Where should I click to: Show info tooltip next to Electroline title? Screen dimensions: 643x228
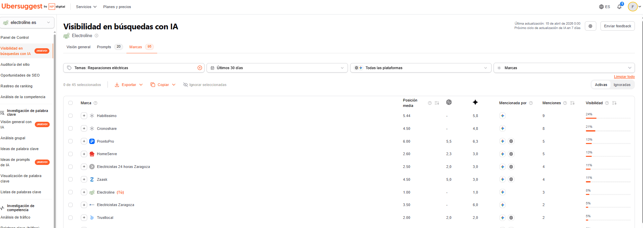click(x=96, y=36)
